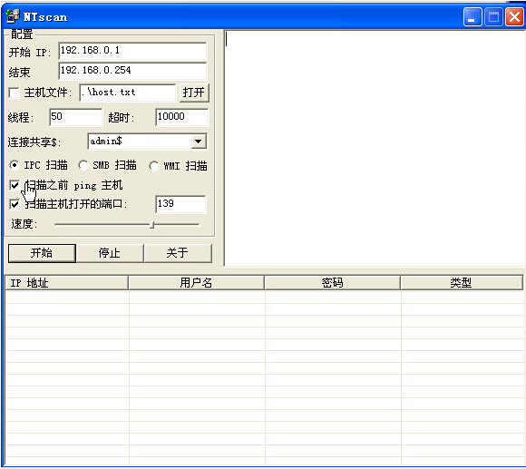Toggle the 扫描主机打开的端口 checkbox
526x469 pixels.
[x=15, y=204]
